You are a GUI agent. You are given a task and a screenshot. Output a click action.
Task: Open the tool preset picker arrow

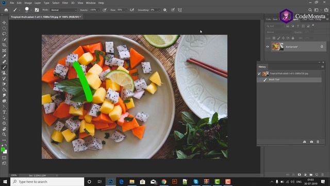[x=19, y=10]
